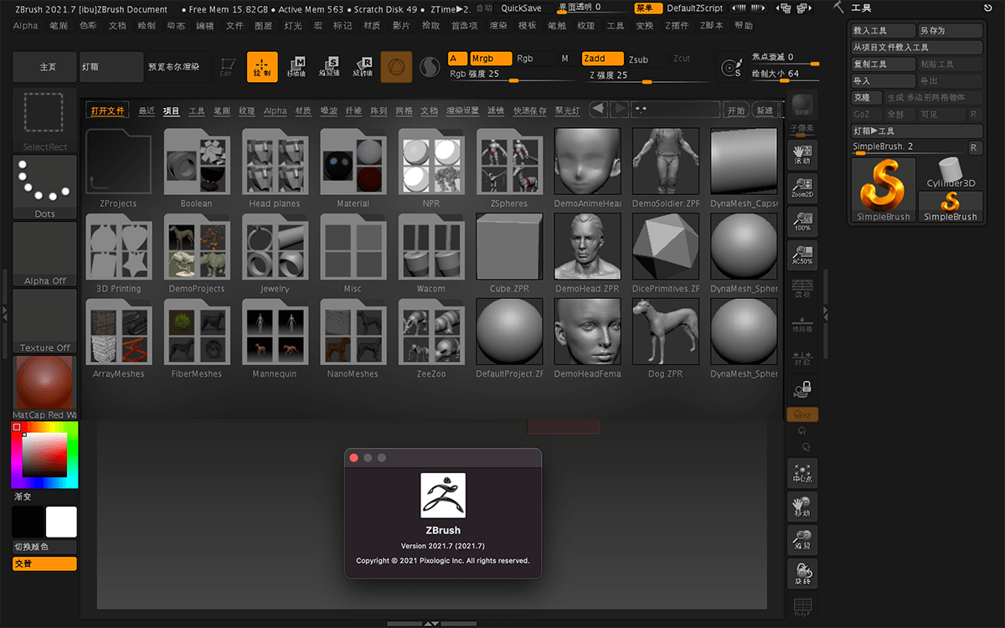Viewport: 1005px width, 628px height.
Task: Click the right-shelf 旋转 rotate view icon
Action: (x=802, y=574)
